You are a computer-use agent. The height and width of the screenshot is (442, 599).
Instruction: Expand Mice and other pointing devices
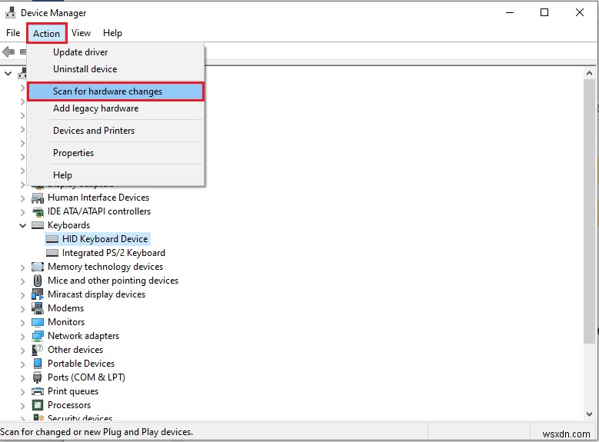tap(22, 281)
